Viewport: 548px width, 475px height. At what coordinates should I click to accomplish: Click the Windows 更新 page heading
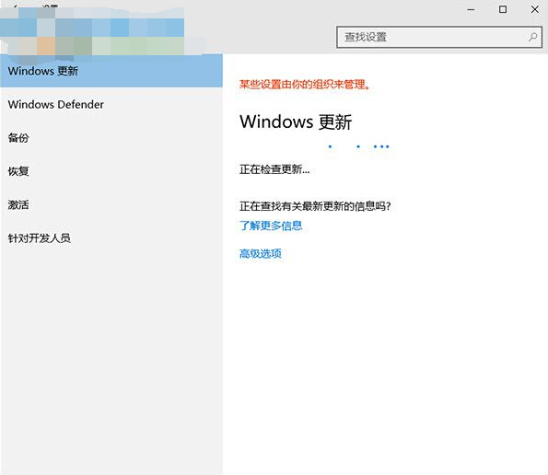[x=296, y=122]
